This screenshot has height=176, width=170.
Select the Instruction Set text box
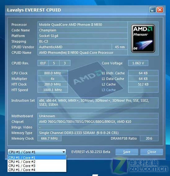[x=98, y=103]
